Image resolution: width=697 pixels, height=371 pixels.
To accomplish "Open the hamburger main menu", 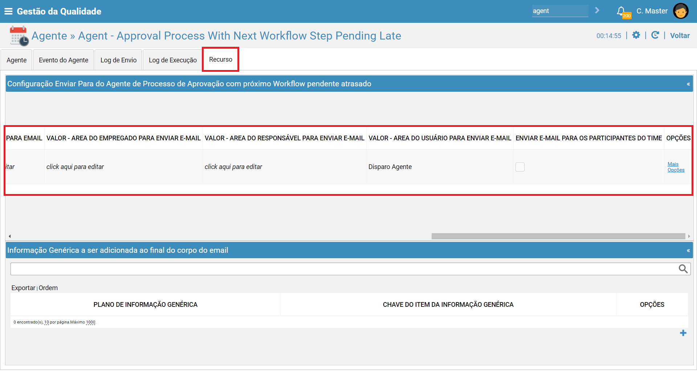I will (x=8, y=11).
